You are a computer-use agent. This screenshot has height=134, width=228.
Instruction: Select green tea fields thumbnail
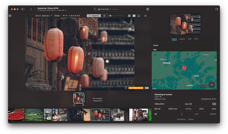[34, 115]
